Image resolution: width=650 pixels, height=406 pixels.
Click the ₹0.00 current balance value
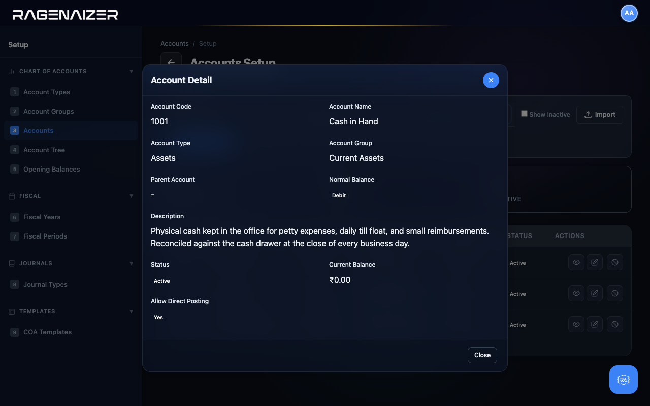tap(340, 280)
